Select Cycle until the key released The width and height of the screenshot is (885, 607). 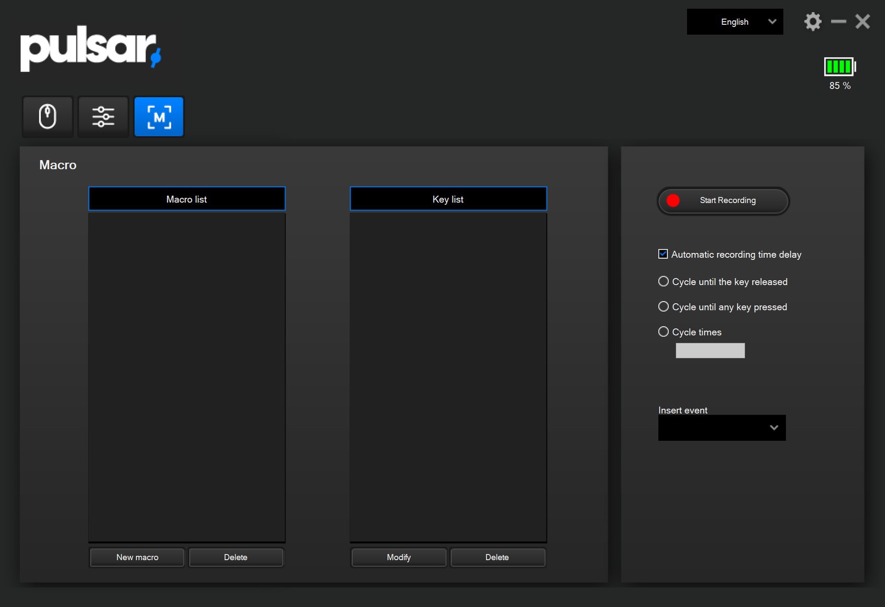(x=663, y=281)
